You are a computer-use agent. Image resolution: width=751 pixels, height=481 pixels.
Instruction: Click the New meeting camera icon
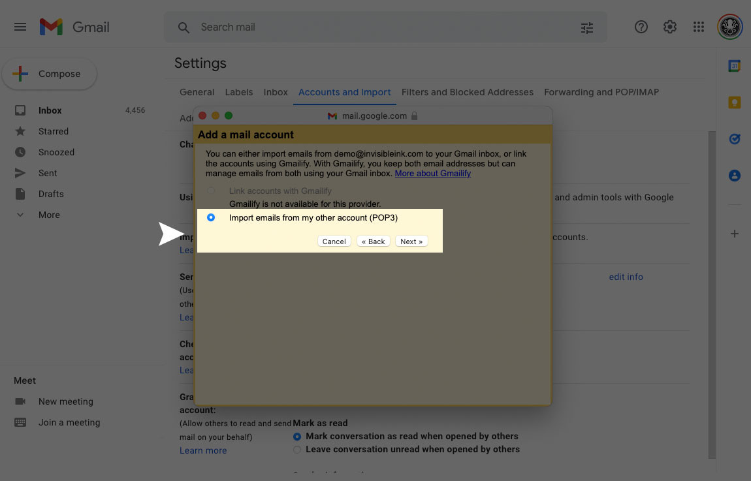pyautogui.click(x=20, y=401)
